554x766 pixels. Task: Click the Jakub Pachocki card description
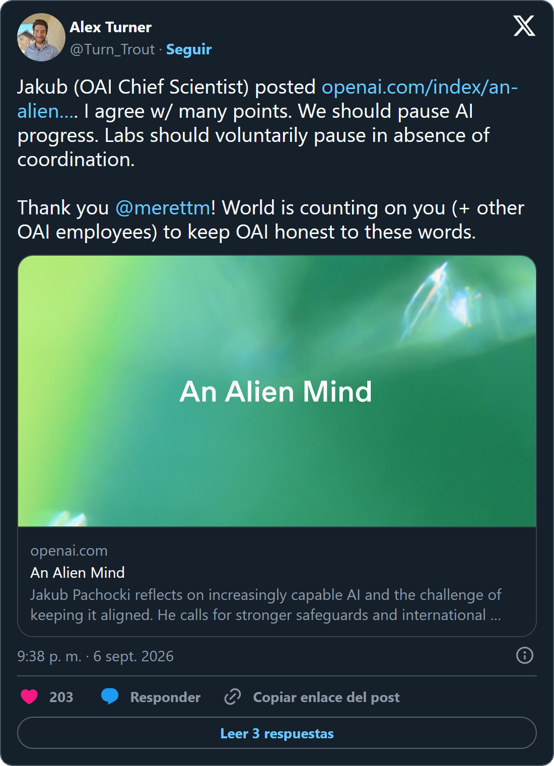(x=266, y=605)
